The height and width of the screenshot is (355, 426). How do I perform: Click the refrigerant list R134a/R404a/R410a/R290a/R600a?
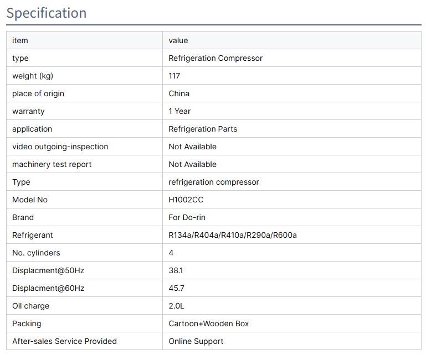[x=233, y=235]
